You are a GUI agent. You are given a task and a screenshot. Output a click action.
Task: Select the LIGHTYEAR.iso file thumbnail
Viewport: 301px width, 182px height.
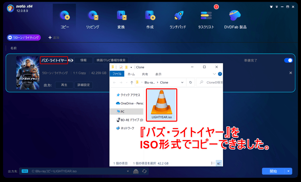point(162,104)
